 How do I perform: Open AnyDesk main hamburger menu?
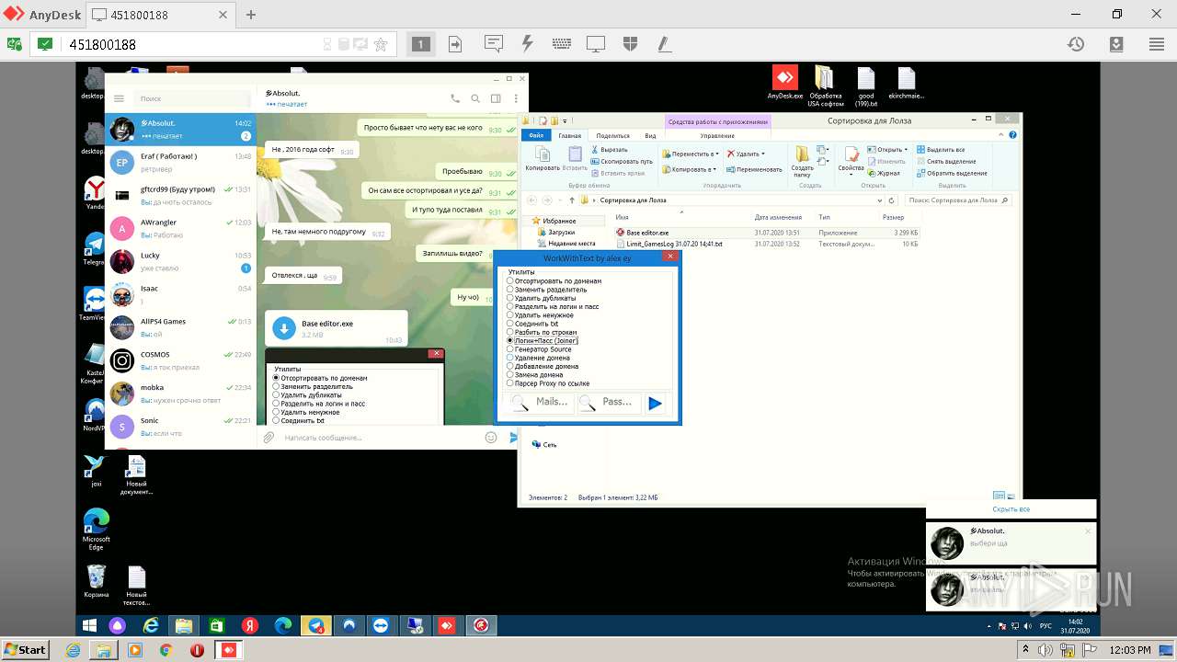tap(1157, 44)
